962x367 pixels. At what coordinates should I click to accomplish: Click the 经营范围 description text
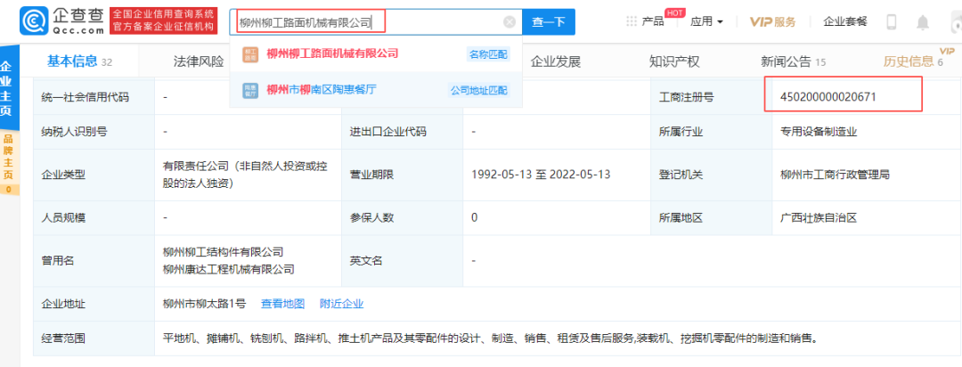click(x=491, y=338)
